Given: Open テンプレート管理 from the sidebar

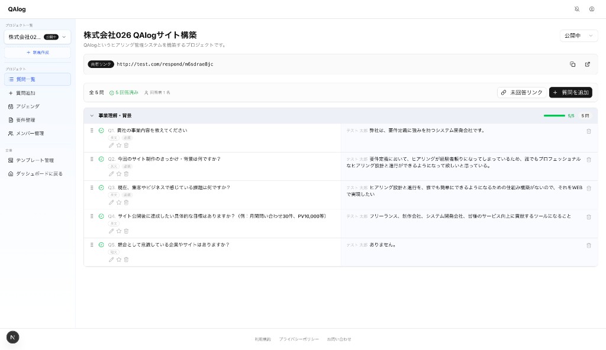Looking at the screenshot, I should [x=31, y=160].
